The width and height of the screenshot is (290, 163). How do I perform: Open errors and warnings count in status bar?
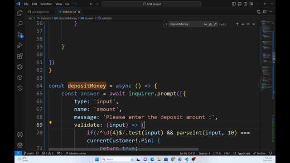pos(48,153)
